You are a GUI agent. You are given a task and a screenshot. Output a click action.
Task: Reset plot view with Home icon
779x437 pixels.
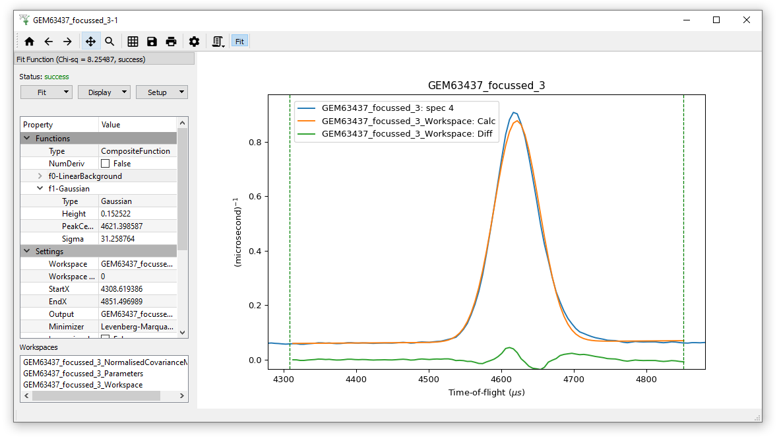29,42
